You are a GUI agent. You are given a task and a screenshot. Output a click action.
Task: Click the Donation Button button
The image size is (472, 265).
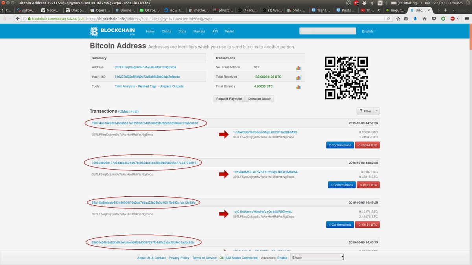(x=260, y=99)
